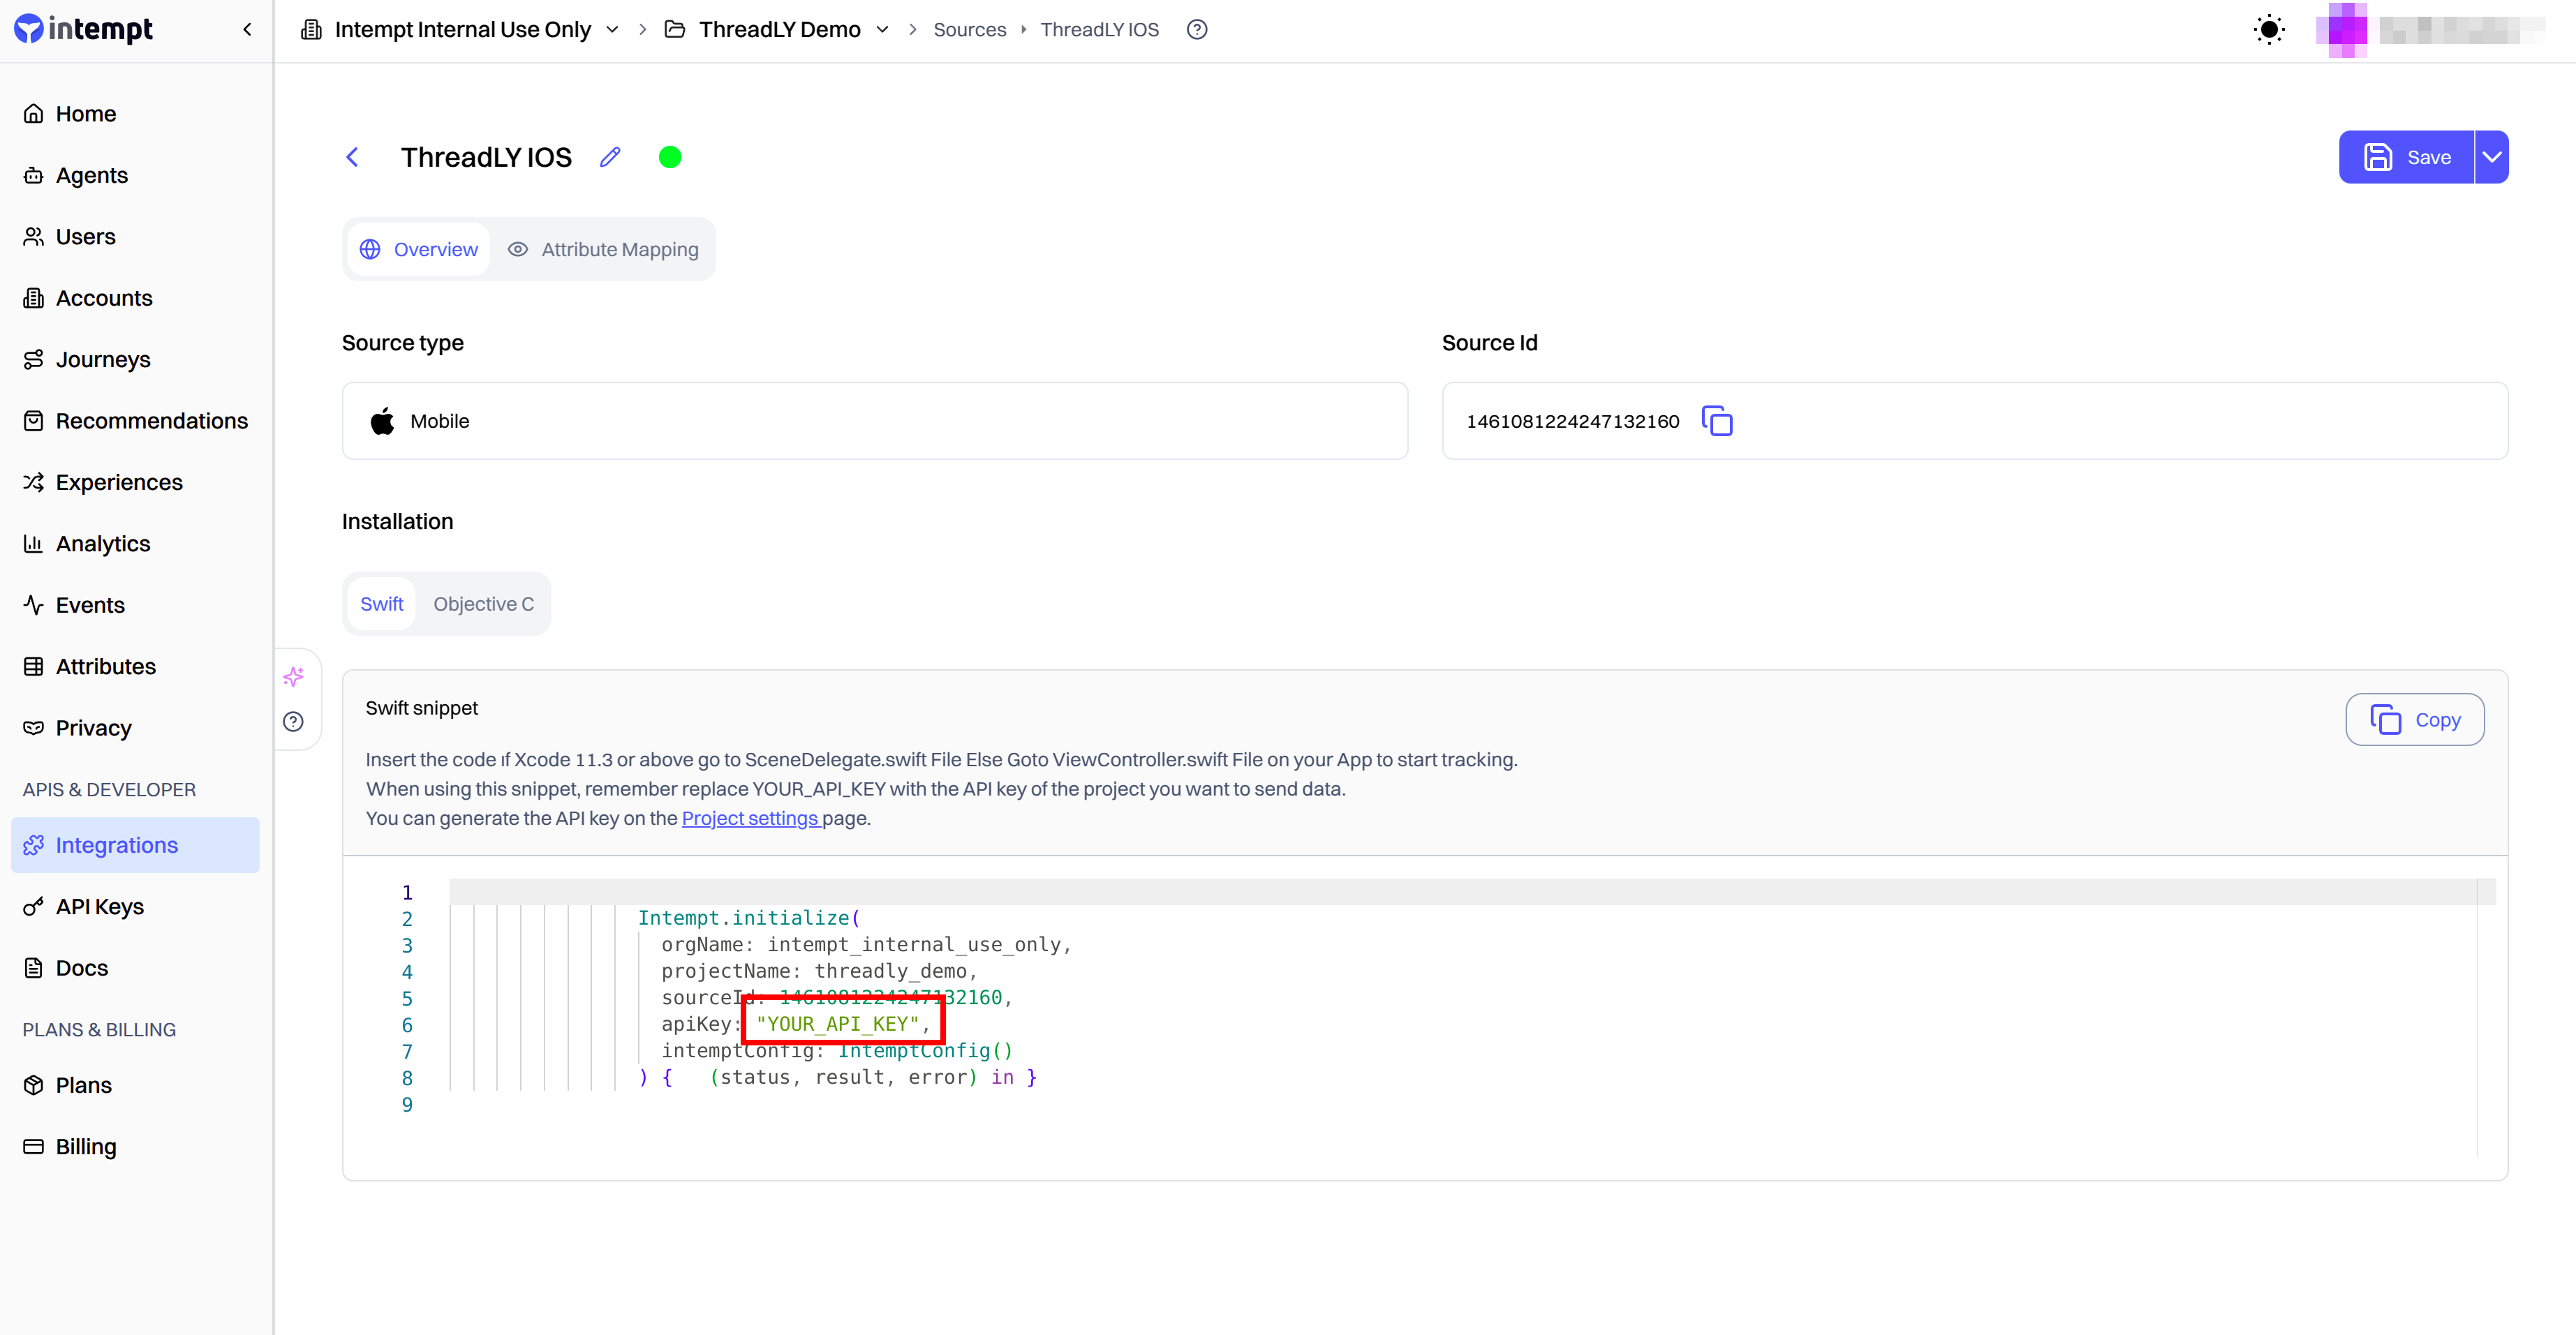This screenshot has width=2576, height=1335.
Task: Click the project folder icon in breadcrumb
Action: 675,29
